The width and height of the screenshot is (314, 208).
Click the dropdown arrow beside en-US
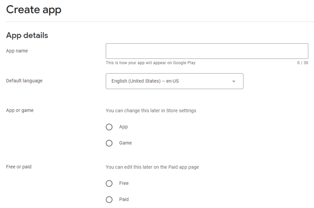point(234,81)
